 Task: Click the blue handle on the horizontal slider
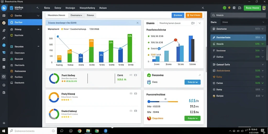[x=149, y=102]
